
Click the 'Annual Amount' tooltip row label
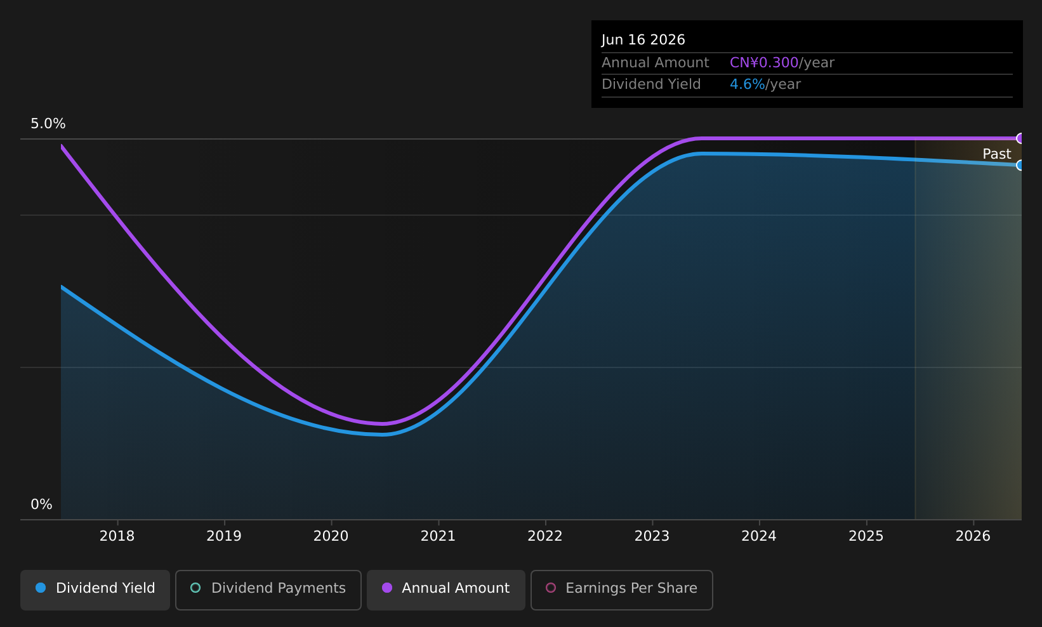coord(656,63)
